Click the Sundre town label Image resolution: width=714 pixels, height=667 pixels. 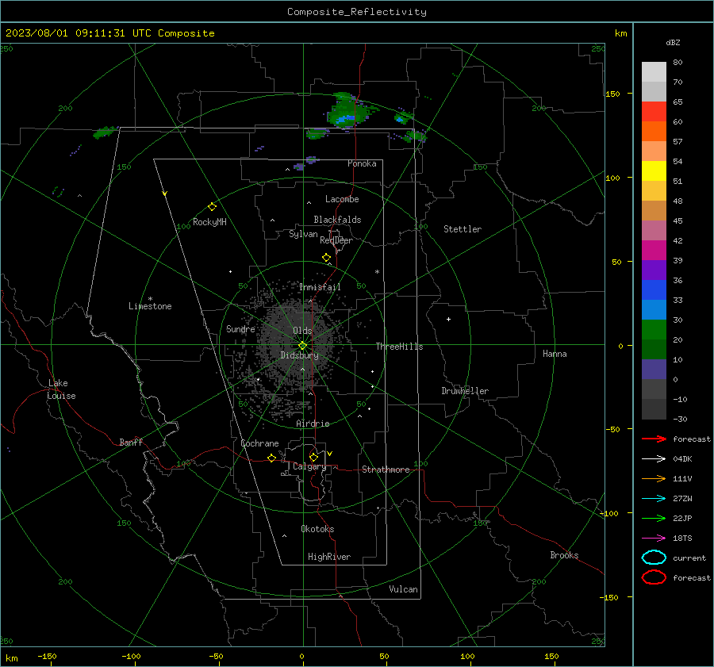click(x=240, y=328)
